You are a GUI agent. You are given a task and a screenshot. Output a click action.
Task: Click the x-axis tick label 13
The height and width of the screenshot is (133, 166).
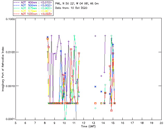coord(93,123)
